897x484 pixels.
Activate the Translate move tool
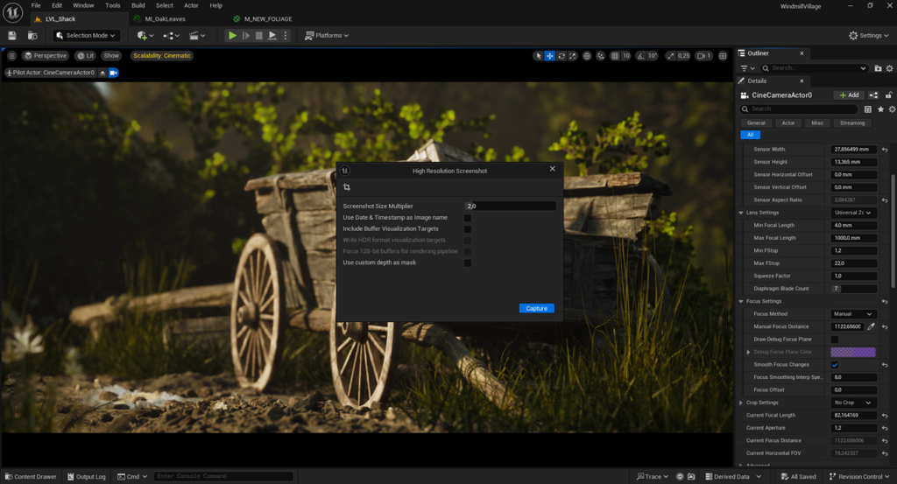(550, 56)
